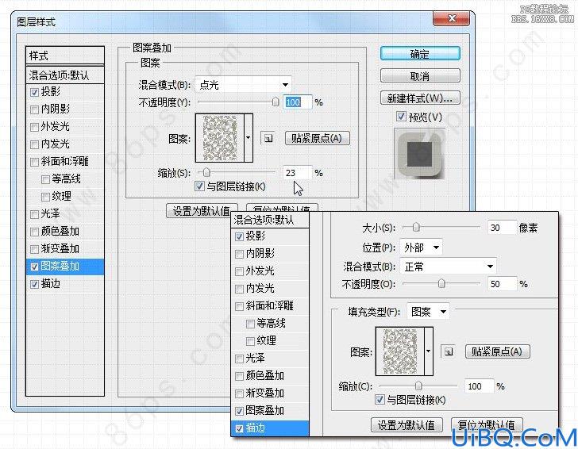Select 渐变叠加 label in overlay styles list
The width and height of the screenshot is (578, 449).
tap(264, 393)
